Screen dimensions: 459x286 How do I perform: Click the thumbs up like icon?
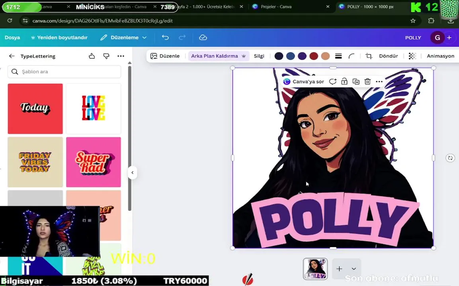(x=92, y=56)
